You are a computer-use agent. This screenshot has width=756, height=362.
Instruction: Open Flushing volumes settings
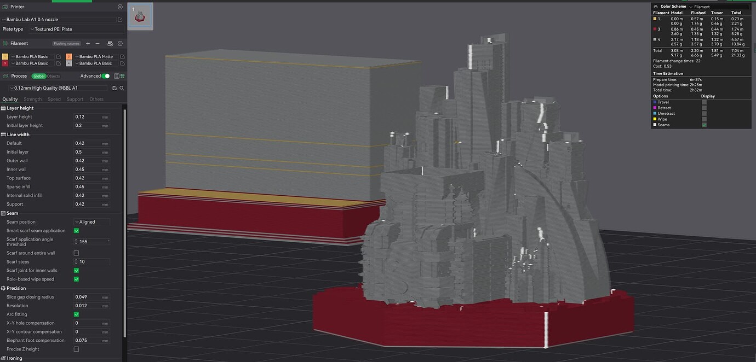point(67,43)
